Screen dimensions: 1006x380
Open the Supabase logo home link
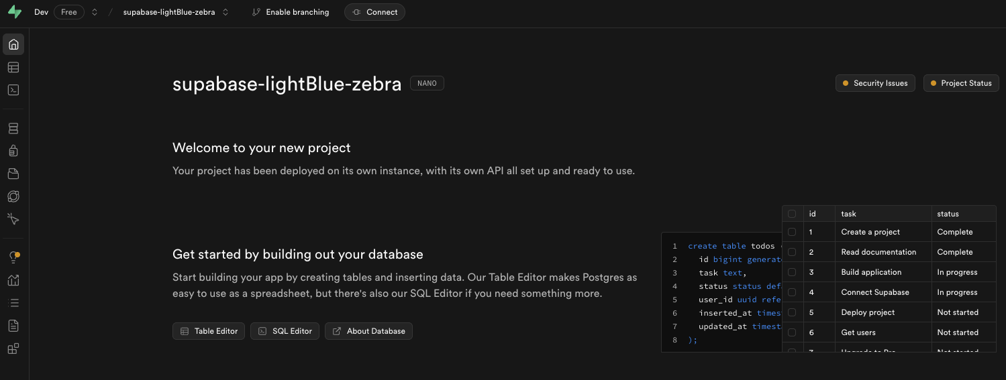click(x=14, y=12)
